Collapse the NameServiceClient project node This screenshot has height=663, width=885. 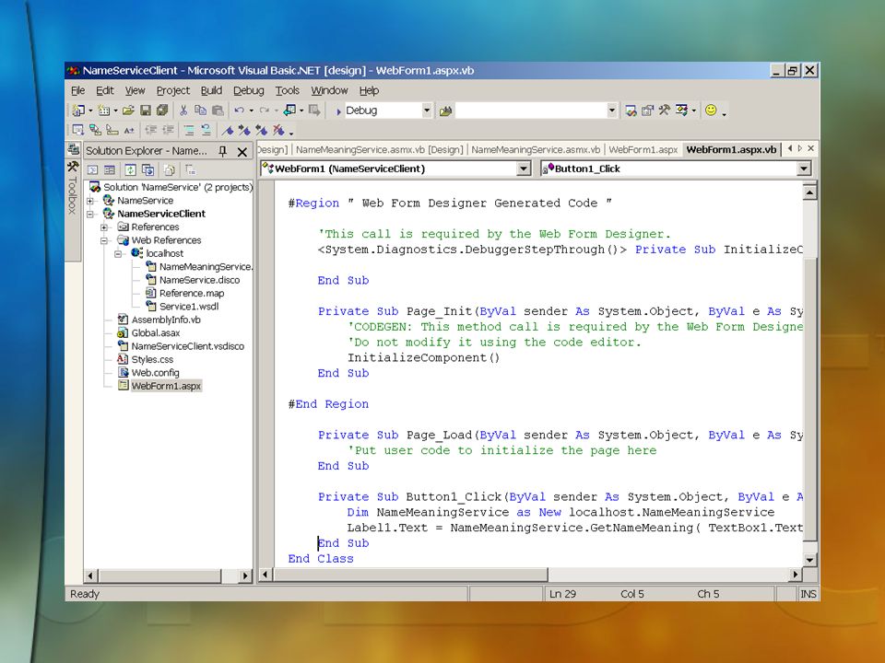[x=90, y=215]
